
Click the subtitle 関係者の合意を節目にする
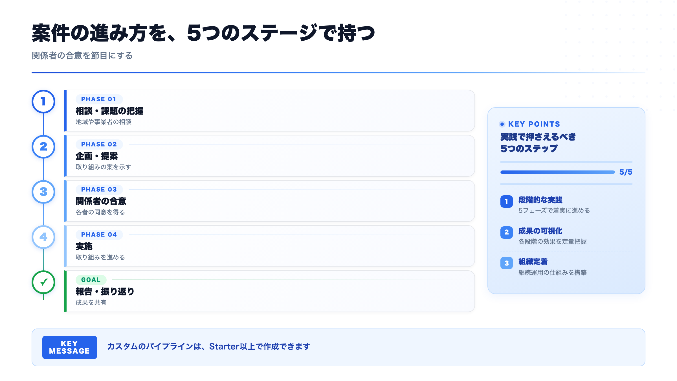coord(82,56)
